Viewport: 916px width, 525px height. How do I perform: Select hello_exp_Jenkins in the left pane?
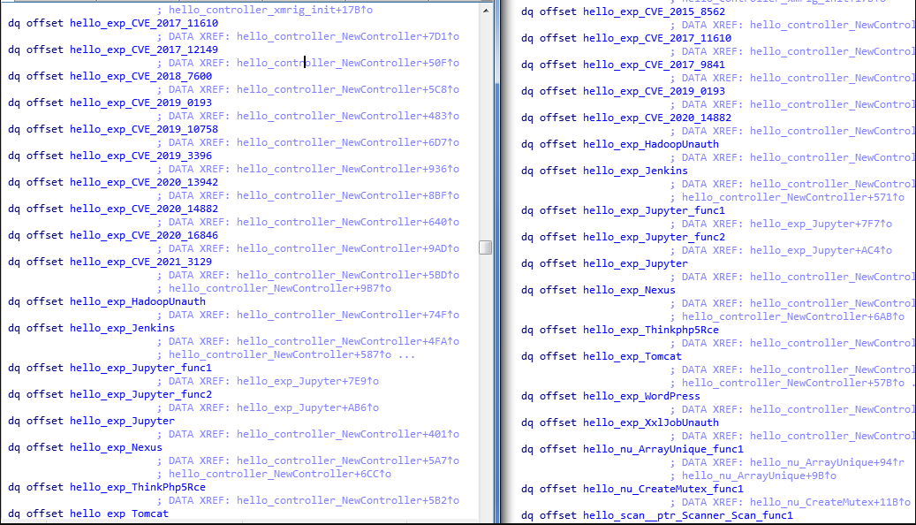click(x=122, y=328)
